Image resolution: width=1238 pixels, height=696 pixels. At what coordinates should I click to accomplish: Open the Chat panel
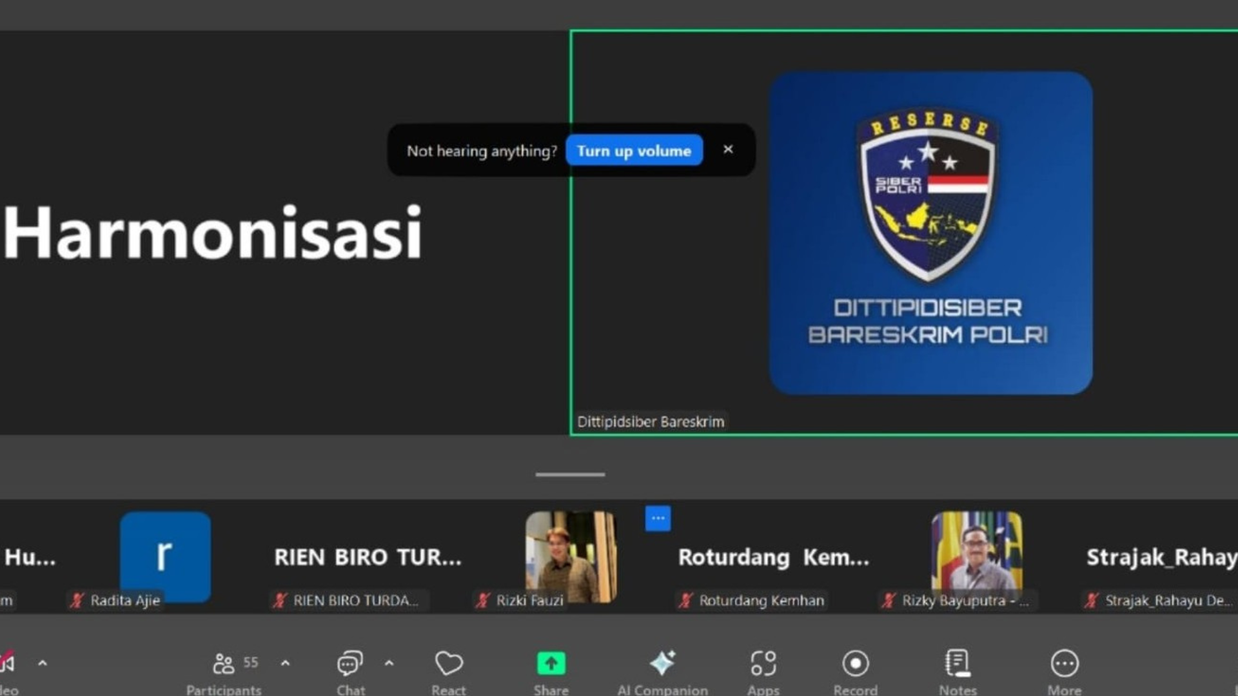pyautogui.click(x=350, y=672)
